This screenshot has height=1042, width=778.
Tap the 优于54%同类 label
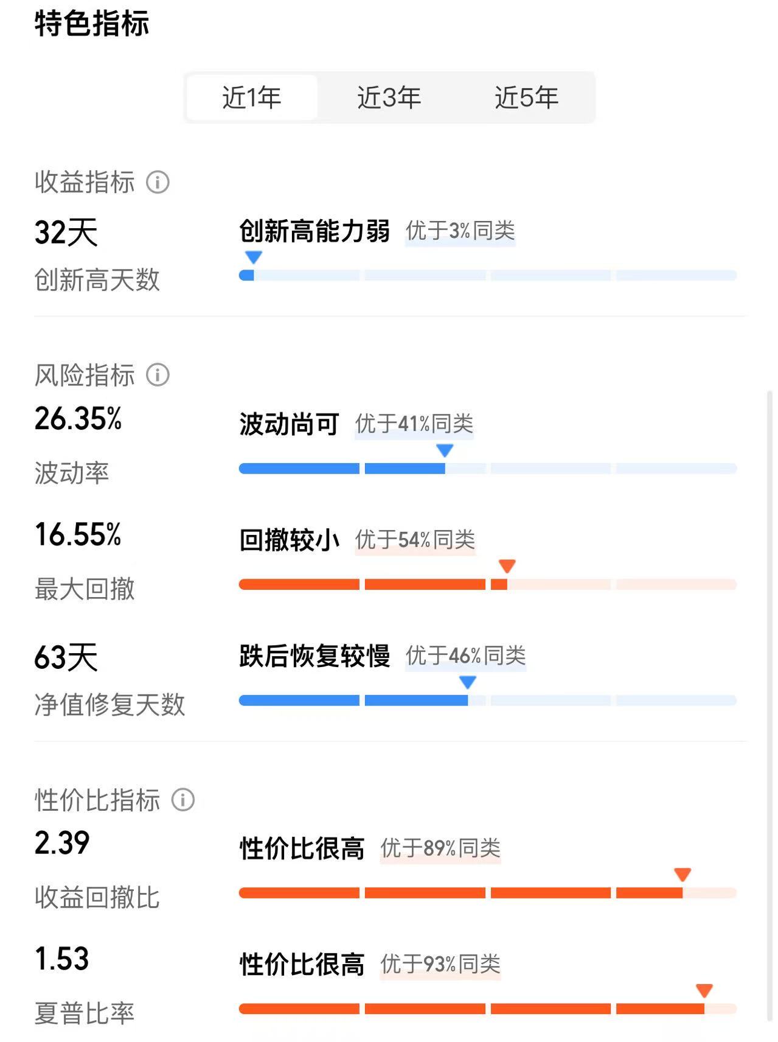click(x=415, y=540)
